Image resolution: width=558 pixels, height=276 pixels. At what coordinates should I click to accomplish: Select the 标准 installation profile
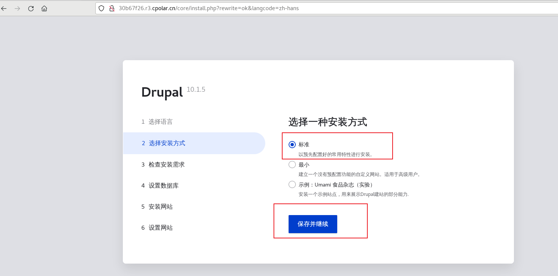(x=292, y=144)
